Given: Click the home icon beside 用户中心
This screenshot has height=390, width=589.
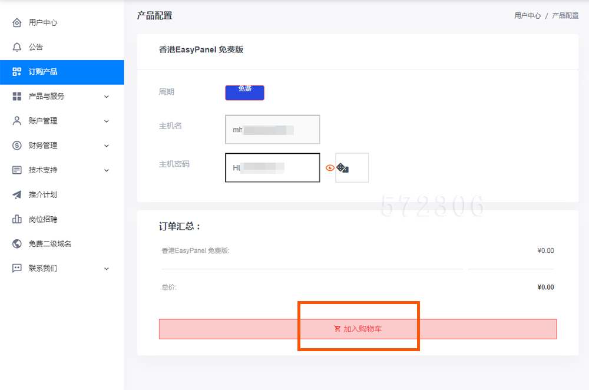Looking at the screenshot, I should point(17,22).
